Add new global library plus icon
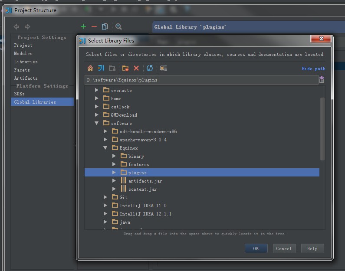This screenshot has height=271, width=345. pyautogui.click(x=83, y=26)
